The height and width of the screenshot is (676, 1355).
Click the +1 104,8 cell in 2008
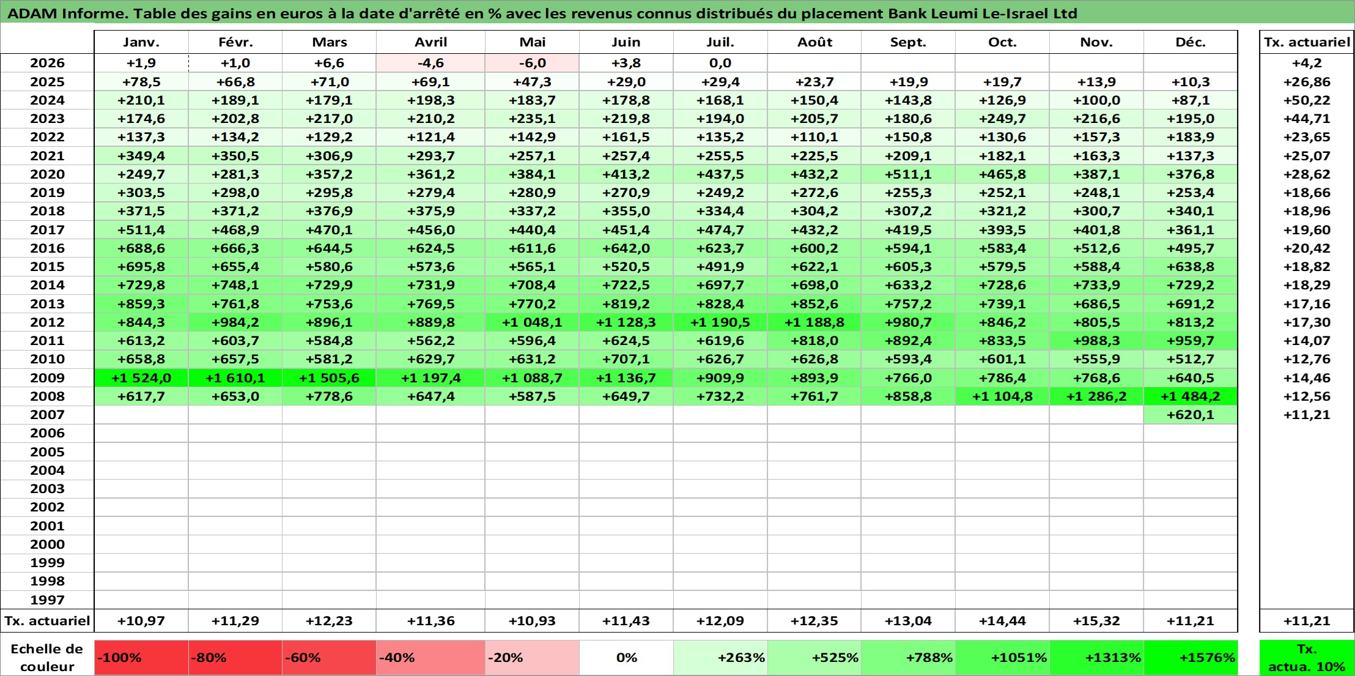(1002, 396)
